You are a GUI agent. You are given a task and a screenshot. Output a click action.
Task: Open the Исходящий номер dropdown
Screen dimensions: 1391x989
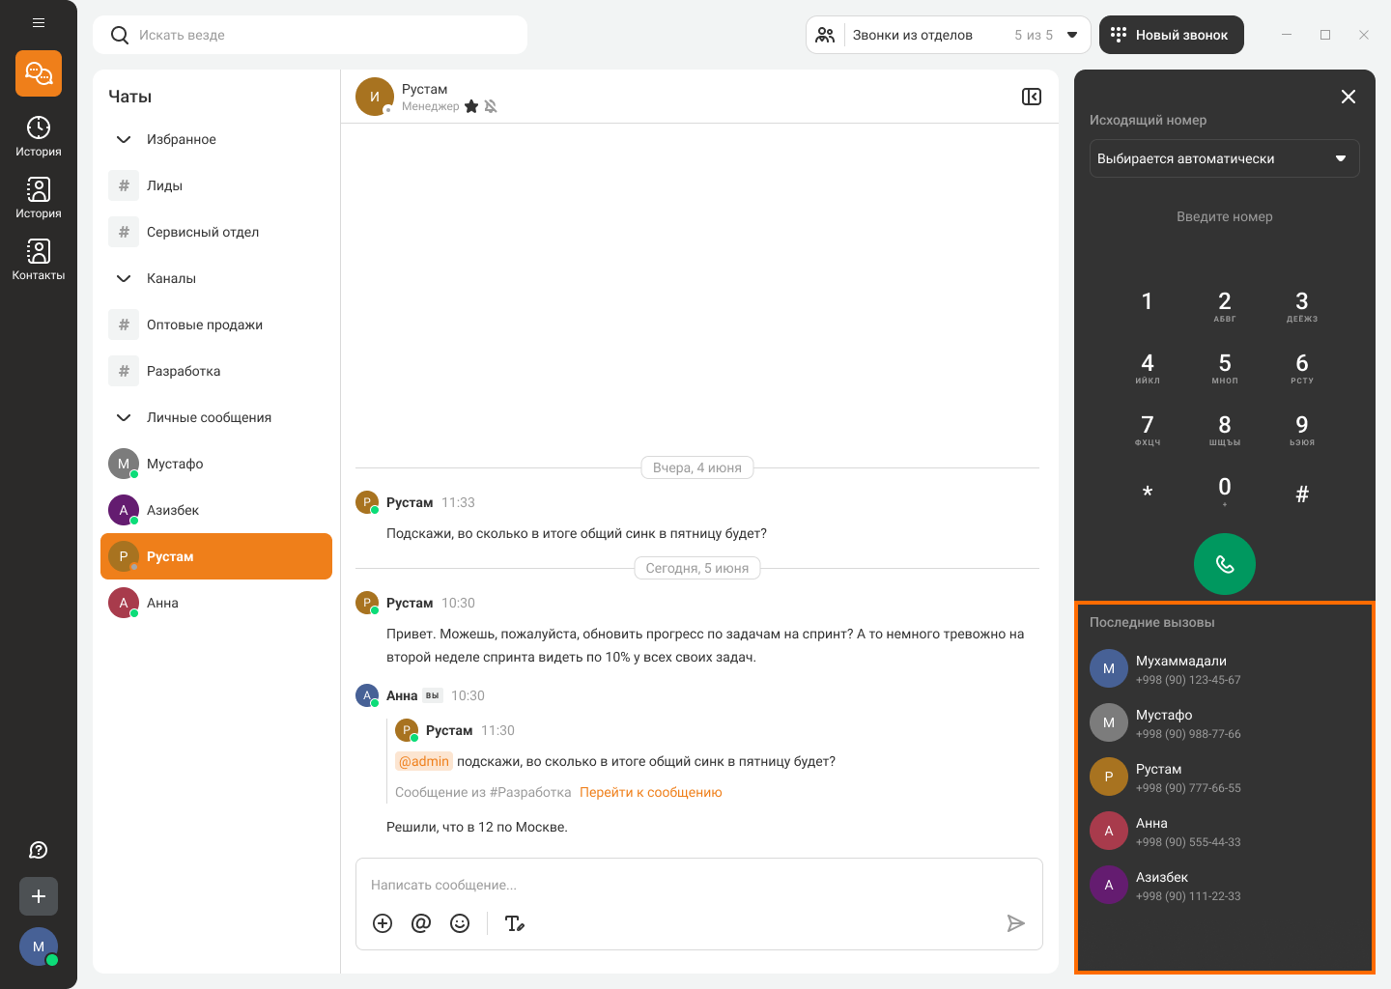[1224, 158]
